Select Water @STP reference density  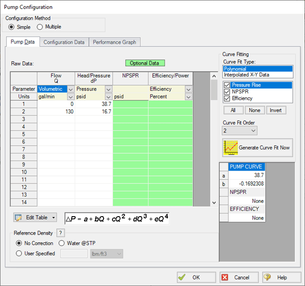coord(62,243)
